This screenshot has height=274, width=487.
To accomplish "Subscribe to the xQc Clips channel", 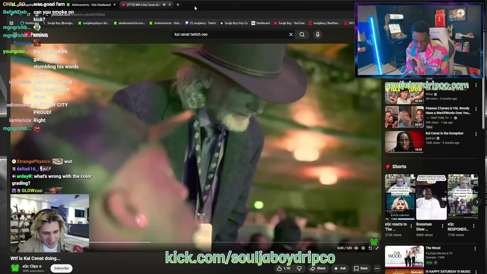I will (61, 268).
